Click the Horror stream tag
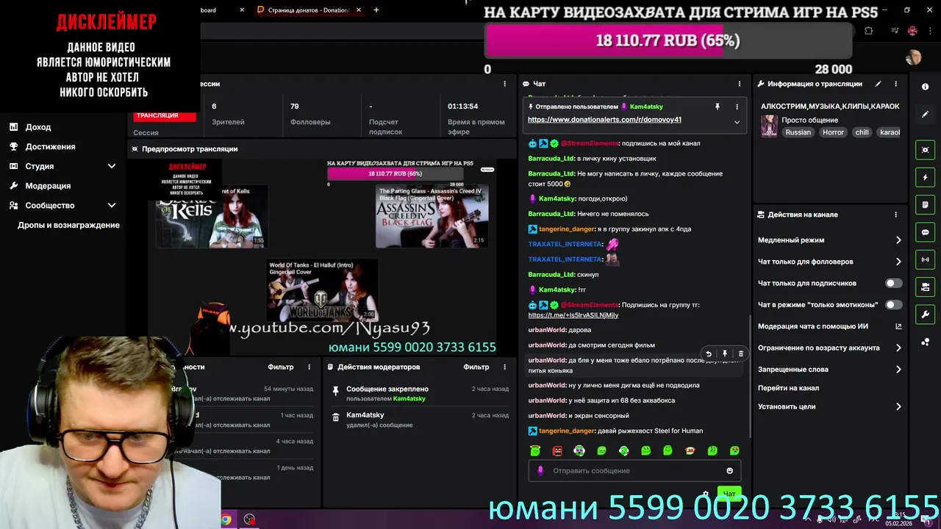This screenshot has height=529, width=941. (x=833, y=132)
